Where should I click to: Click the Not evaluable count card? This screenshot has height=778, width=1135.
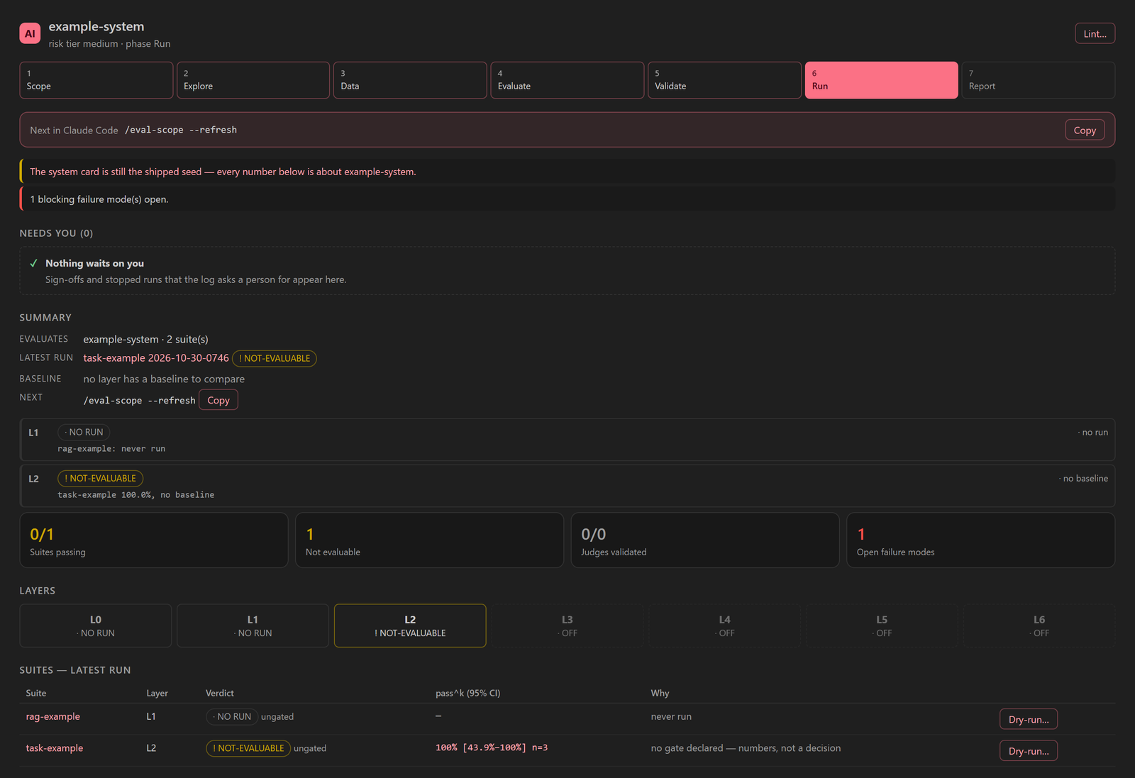click(x=429, y=540)
